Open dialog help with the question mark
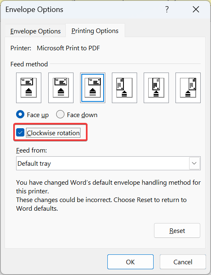The image size is (211, 275). point(167,9)
